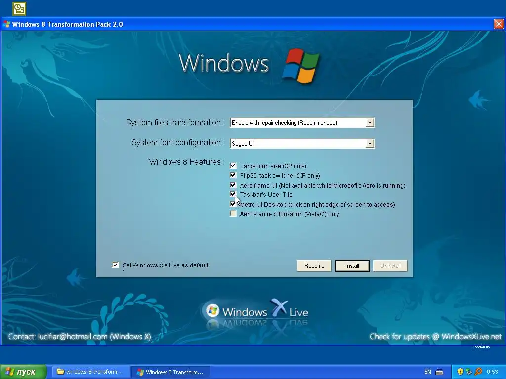The image size is (506, 379).
Task: Open System font configuration dropdown arrow
Action: tap(370, 144)
